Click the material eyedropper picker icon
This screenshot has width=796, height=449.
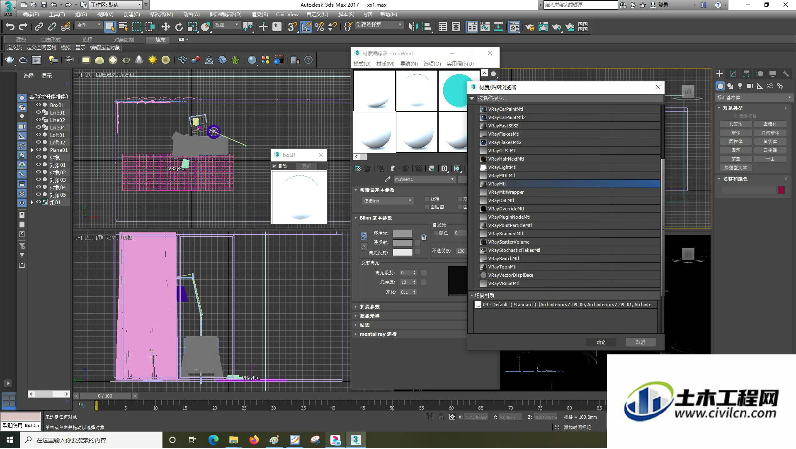click(x=388, y=179)
